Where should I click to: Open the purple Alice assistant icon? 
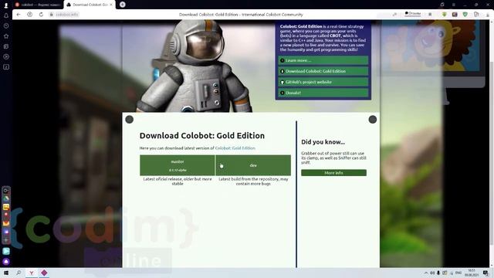[6, 262]
